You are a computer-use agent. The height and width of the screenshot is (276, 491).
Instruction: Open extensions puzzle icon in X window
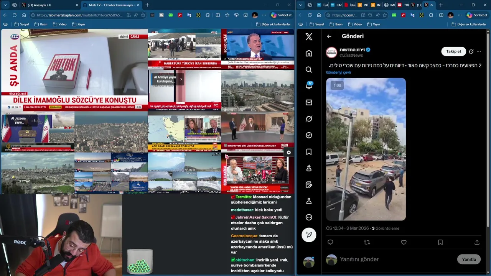431,15
